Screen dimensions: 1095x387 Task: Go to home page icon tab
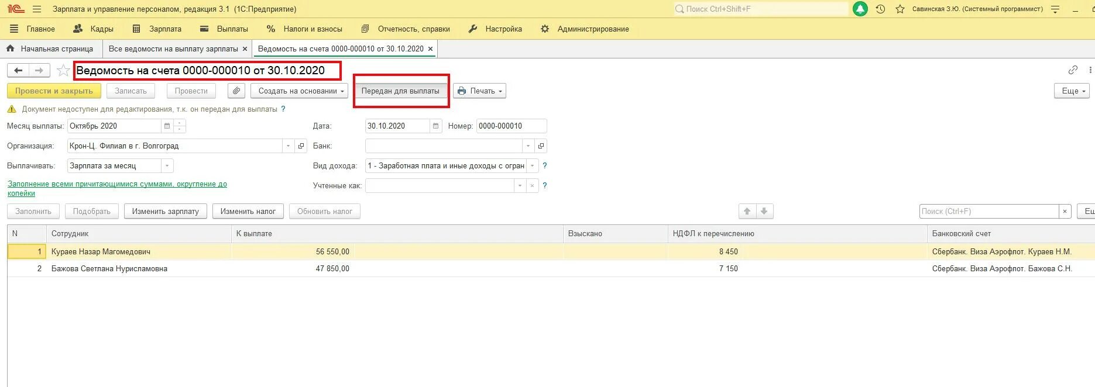[x=10, y=49]
